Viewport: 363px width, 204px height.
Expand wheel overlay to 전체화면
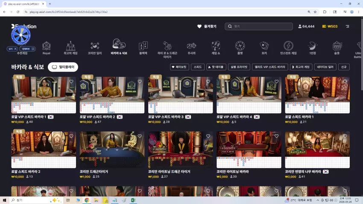pos(28,49)
